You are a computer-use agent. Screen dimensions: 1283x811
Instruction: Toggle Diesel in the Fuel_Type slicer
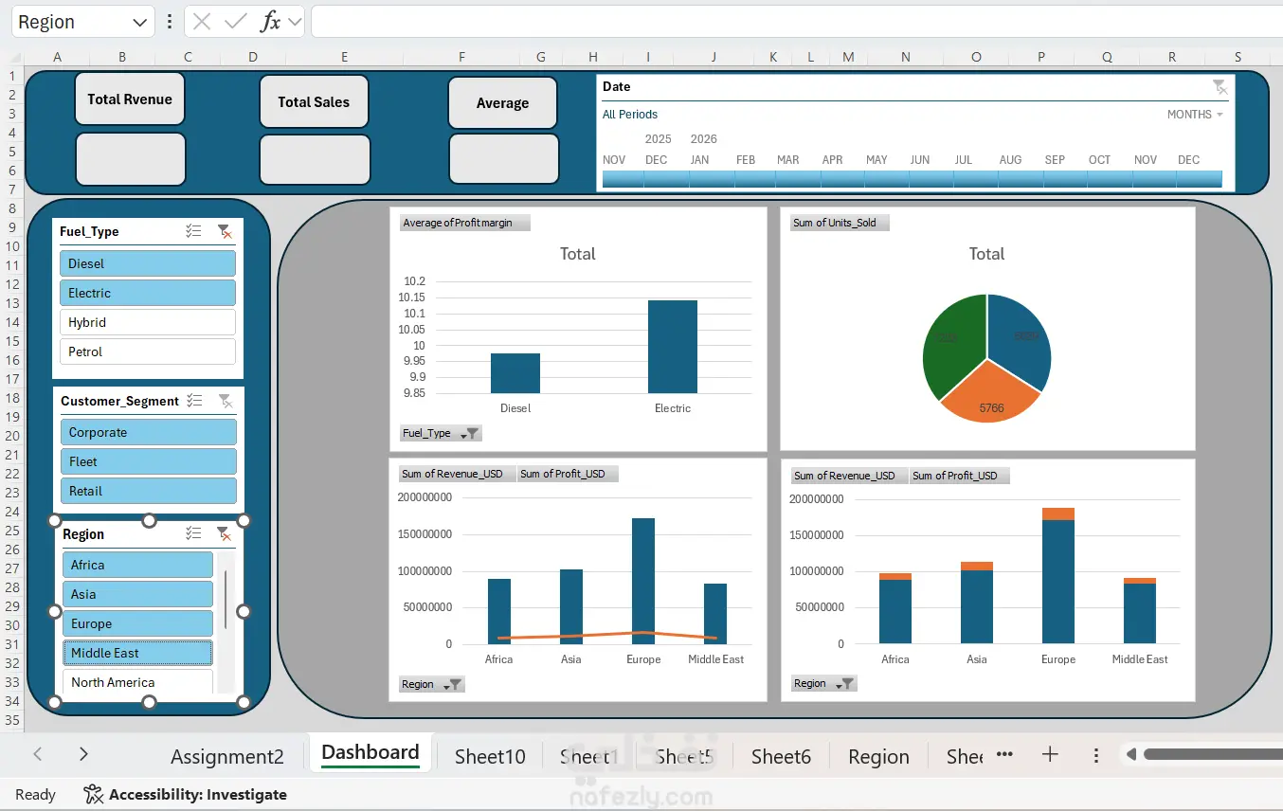pos(148,263)
